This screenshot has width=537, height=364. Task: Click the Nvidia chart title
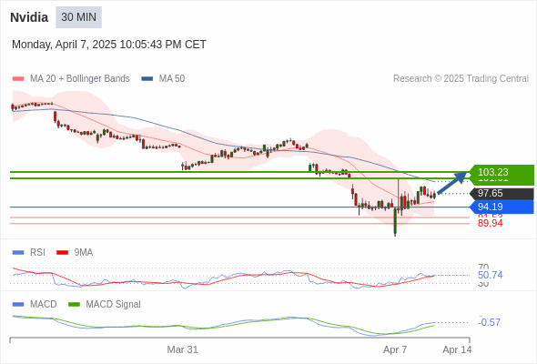tap(29, 17)
